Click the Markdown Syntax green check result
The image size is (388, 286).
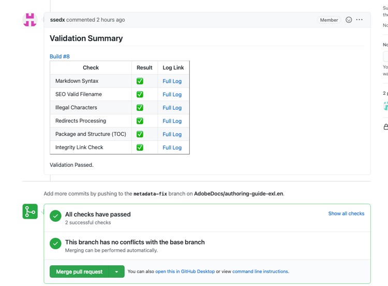pyautogui.click(x=140, y=81)
